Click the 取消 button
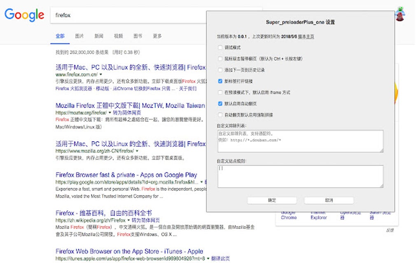Image resolution: width=420 pixels, height=263 pixels. point(329,200)
